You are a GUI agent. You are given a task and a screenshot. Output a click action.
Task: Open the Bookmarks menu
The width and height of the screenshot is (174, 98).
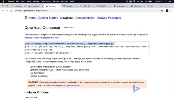click(x=46, y=1)
